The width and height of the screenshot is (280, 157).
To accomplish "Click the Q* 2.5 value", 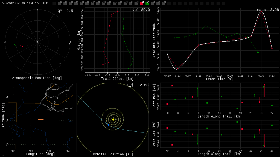I will point(65,11).
